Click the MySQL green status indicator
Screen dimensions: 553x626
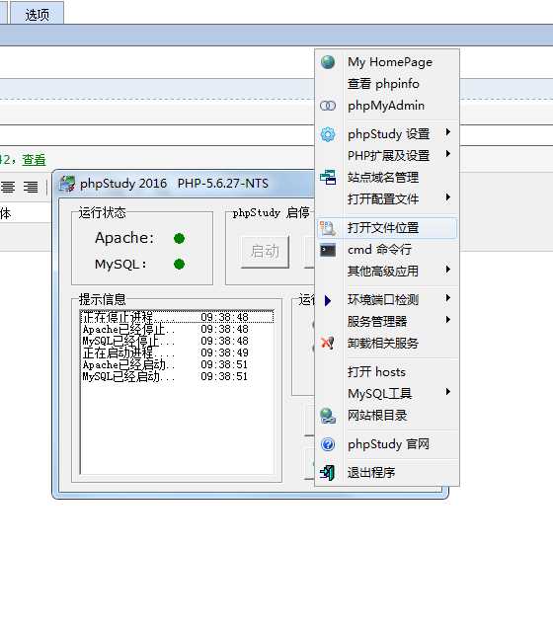point(180,264)
